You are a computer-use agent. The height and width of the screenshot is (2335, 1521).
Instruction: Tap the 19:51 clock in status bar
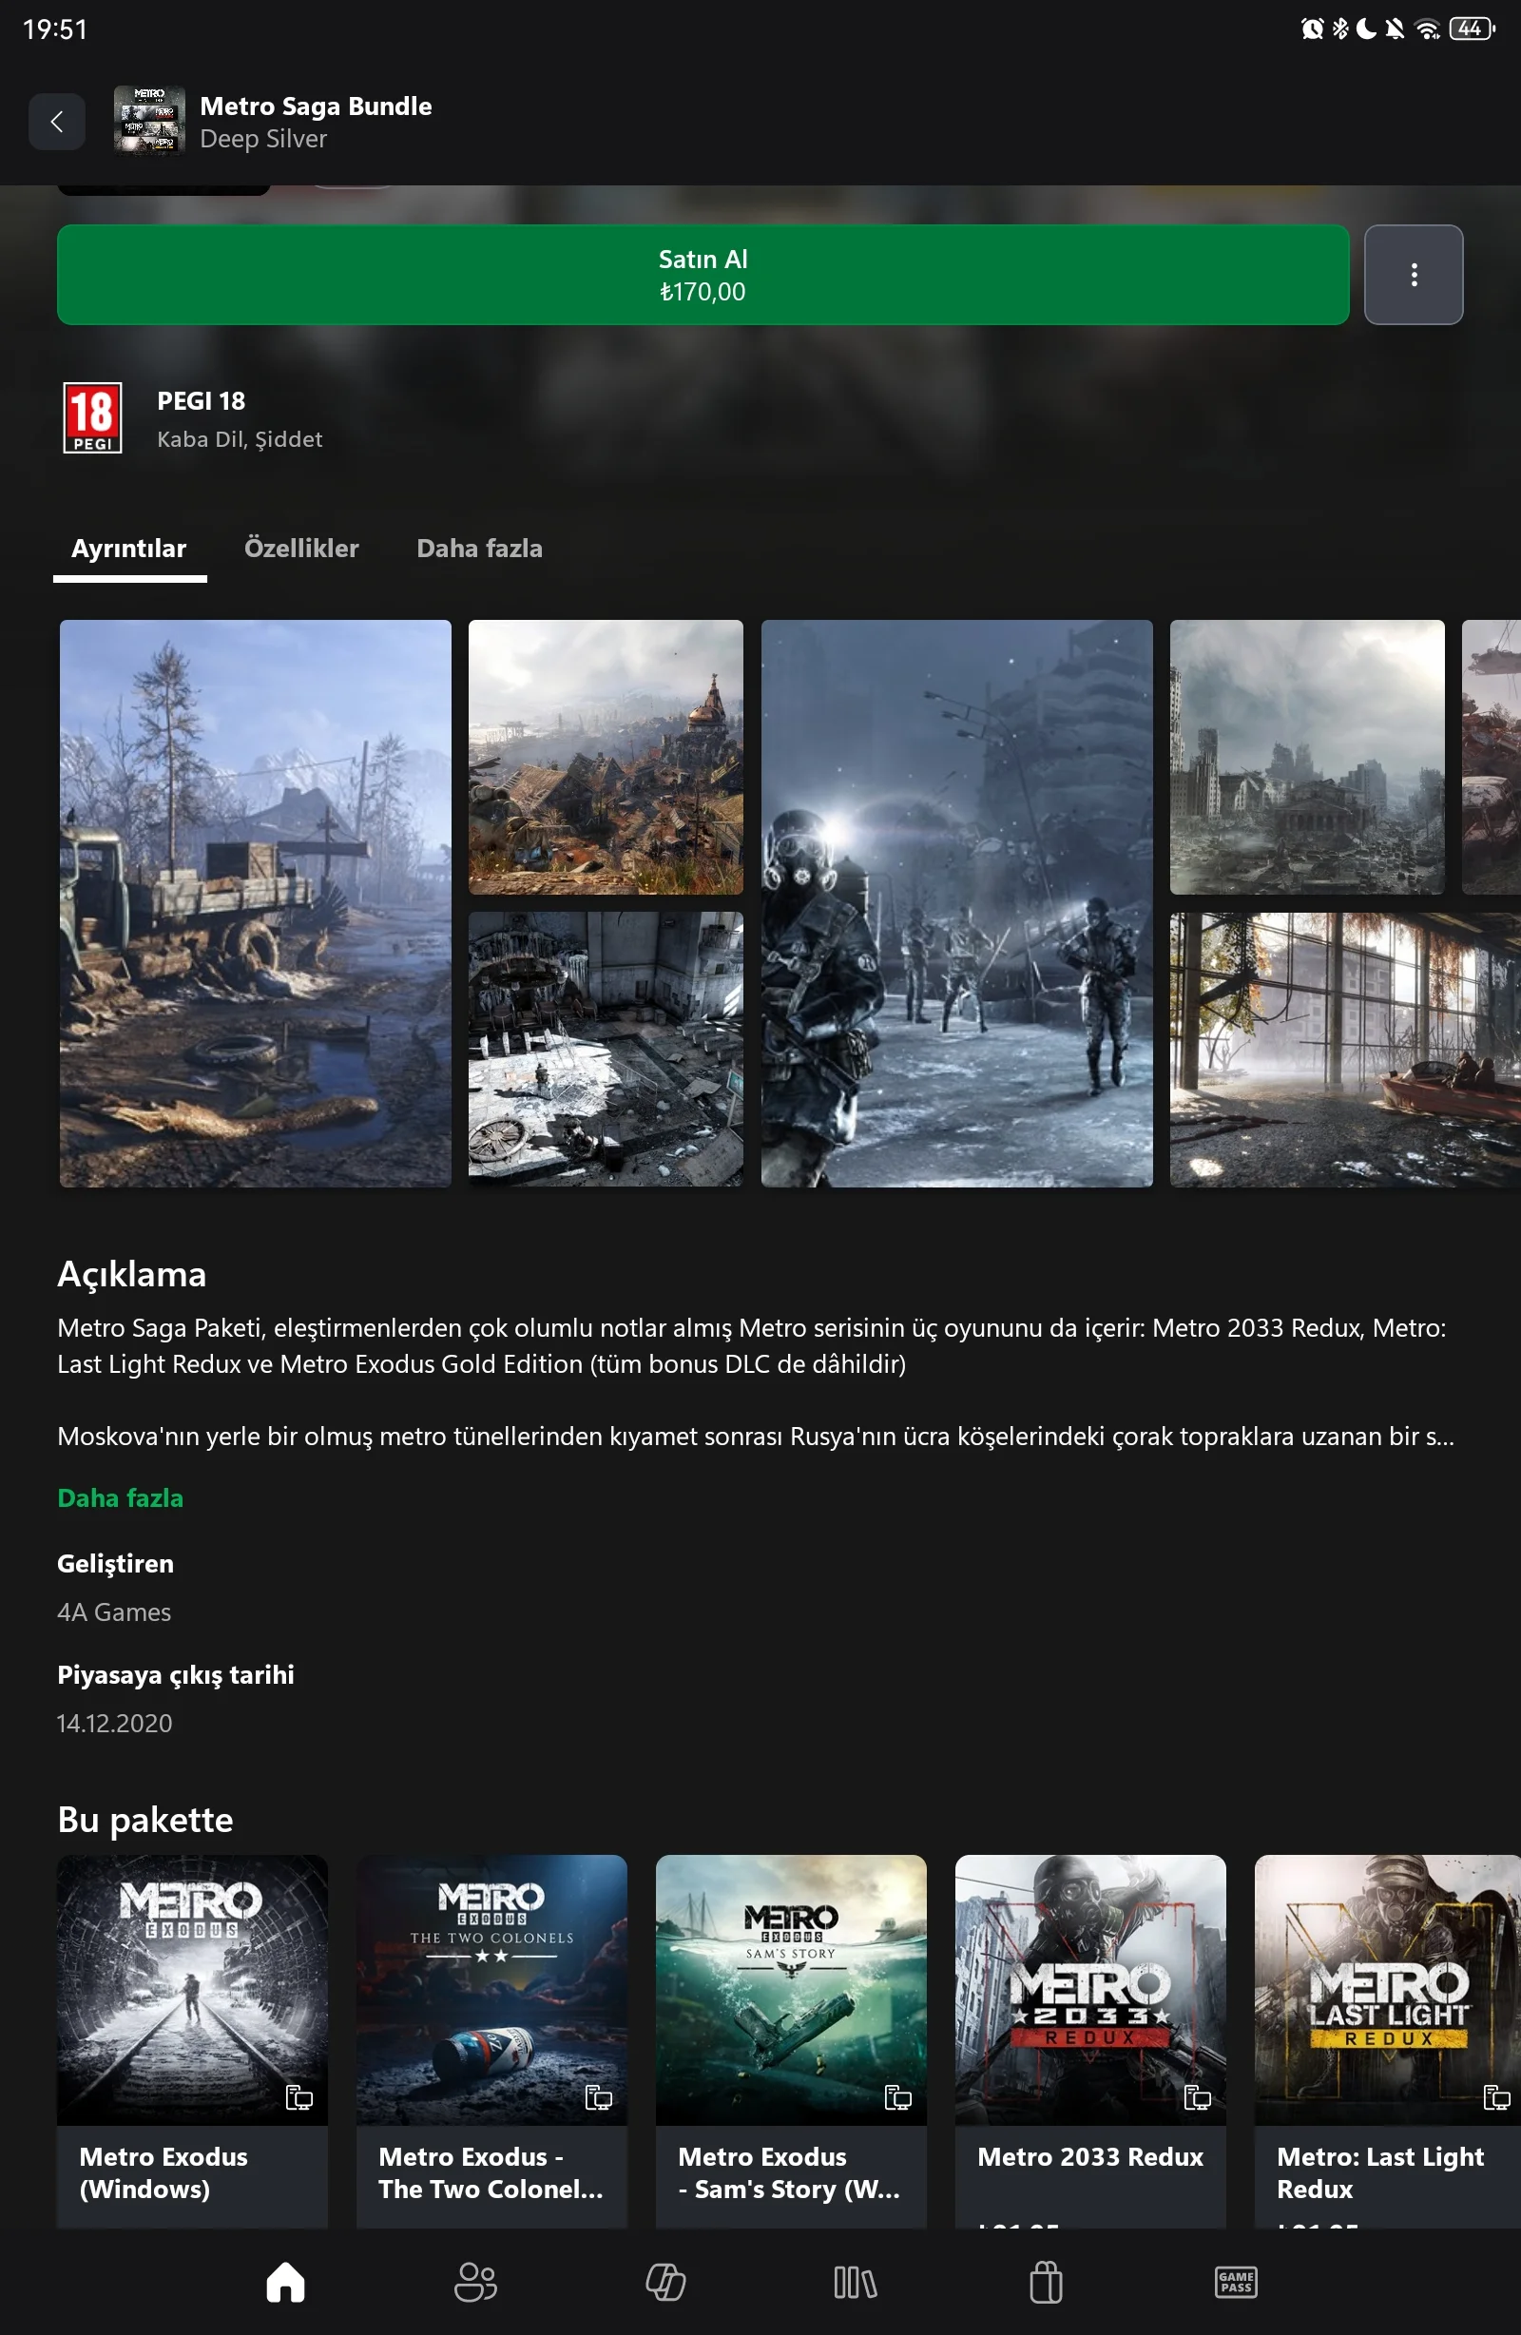55,29
